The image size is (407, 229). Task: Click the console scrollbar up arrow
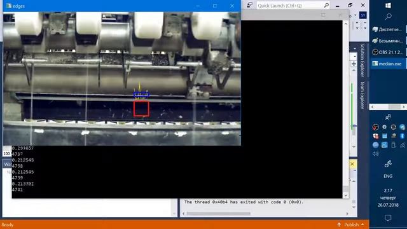pyautogui.click(x=346, y=24)
